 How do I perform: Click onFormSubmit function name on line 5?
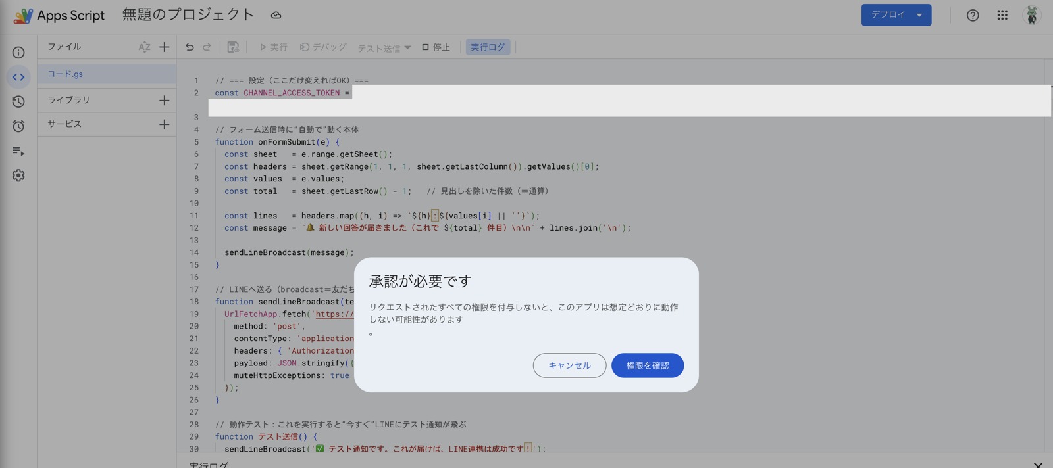point(286,142)
